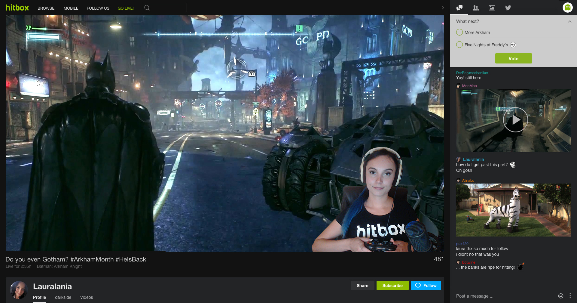Share the stream
Screen dimensions: 577x303
tap(362, 286)
